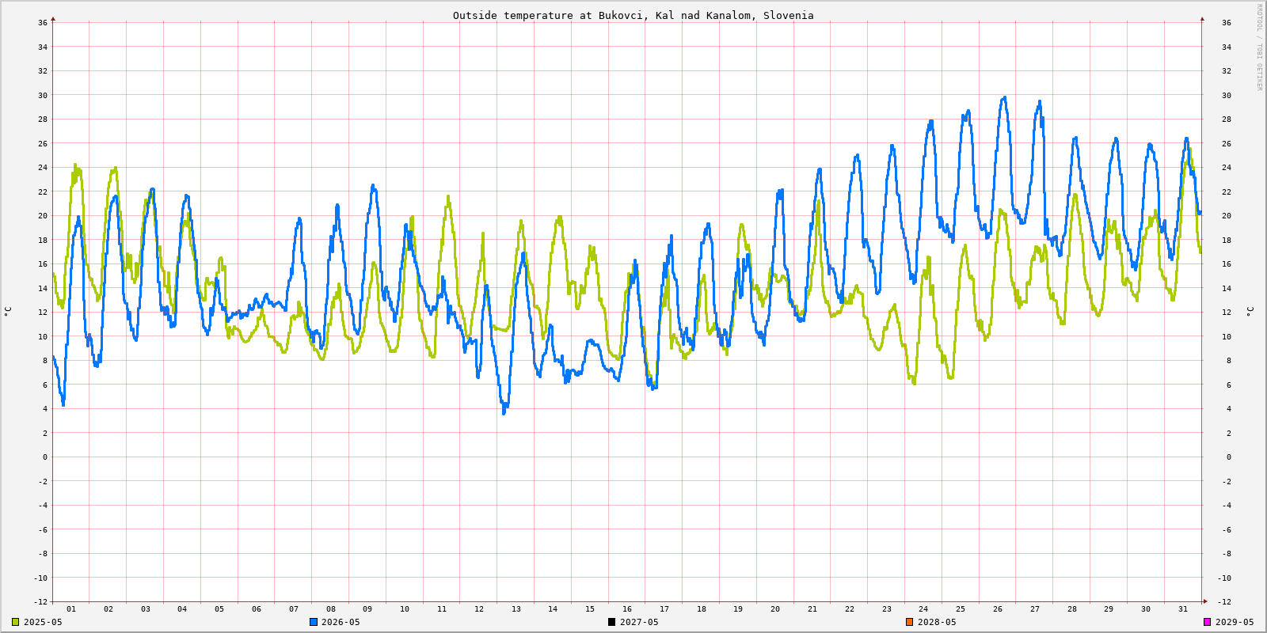Viewport: 1267px width, 633px height.
Task: Click the green 2025-05 legend swatch
Action: pyautogui.click(x=15, y=622)
